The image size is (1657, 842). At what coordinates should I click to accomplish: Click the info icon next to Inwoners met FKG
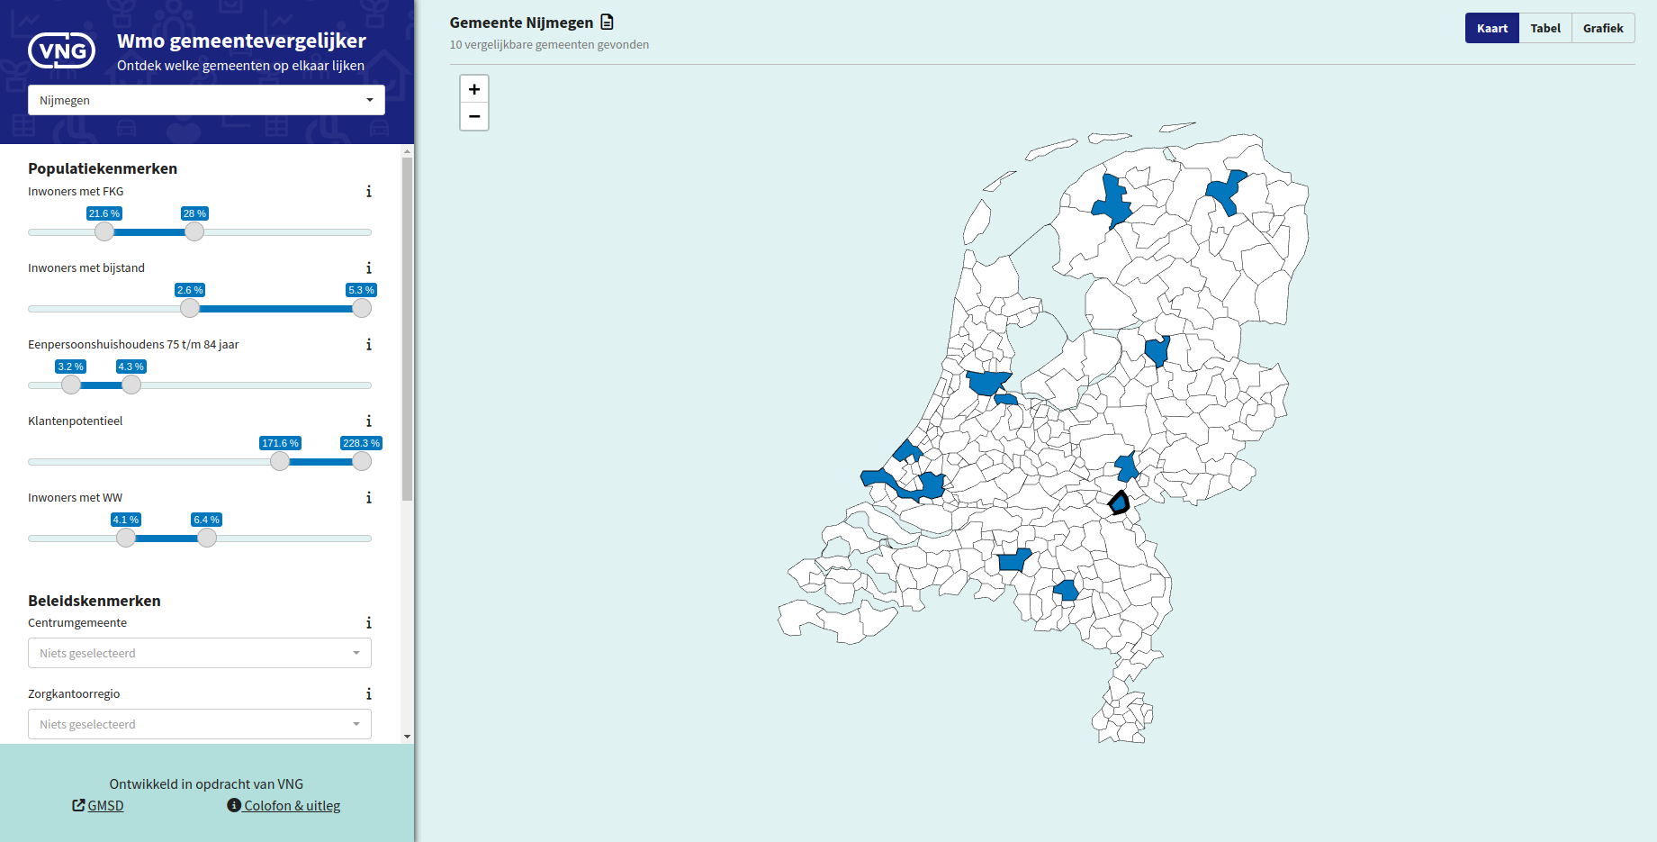coord(368,191)
